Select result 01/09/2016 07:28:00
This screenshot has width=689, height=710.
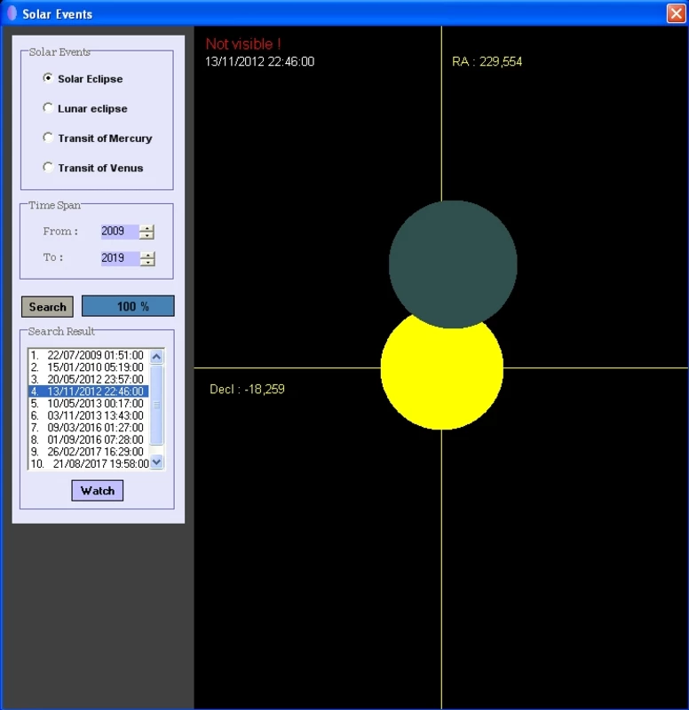click(x=88, y=439)
